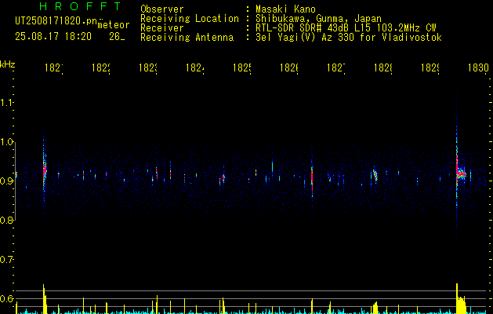
Task: Click the meteor count value 26_
Action: point(117,37)
